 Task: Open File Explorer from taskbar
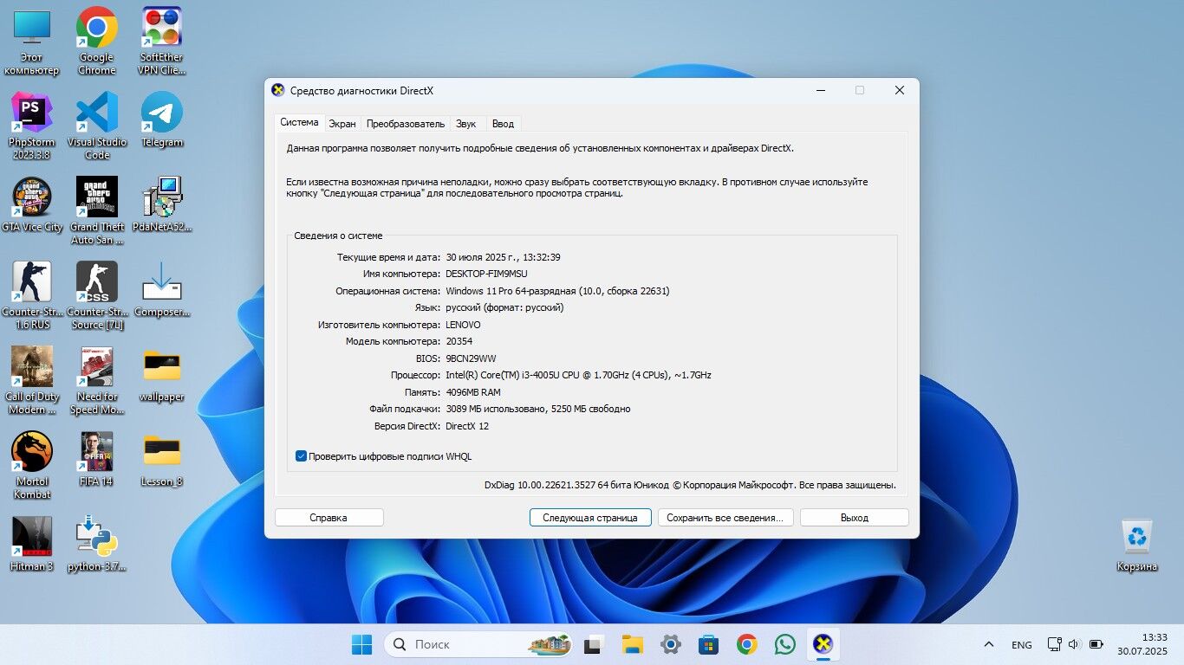[x=632, y=644]
